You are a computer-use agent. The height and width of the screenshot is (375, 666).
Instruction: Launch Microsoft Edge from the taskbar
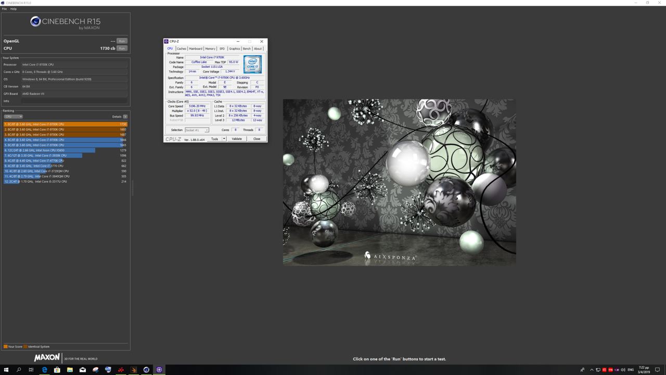tap(44, 370)
